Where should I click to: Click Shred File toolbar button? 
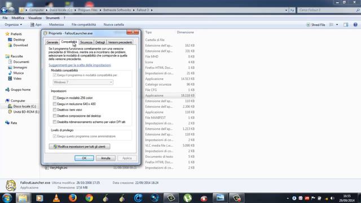click(x=316, y=25)
